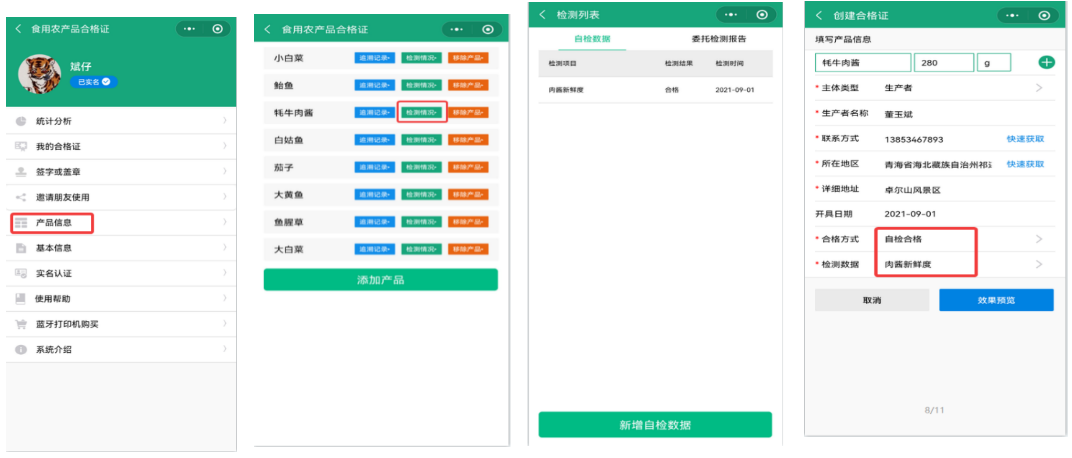Screen dimensions: 1072x458
Task: Click the 系统介绍 info icon
Action: tap(21, 350)
